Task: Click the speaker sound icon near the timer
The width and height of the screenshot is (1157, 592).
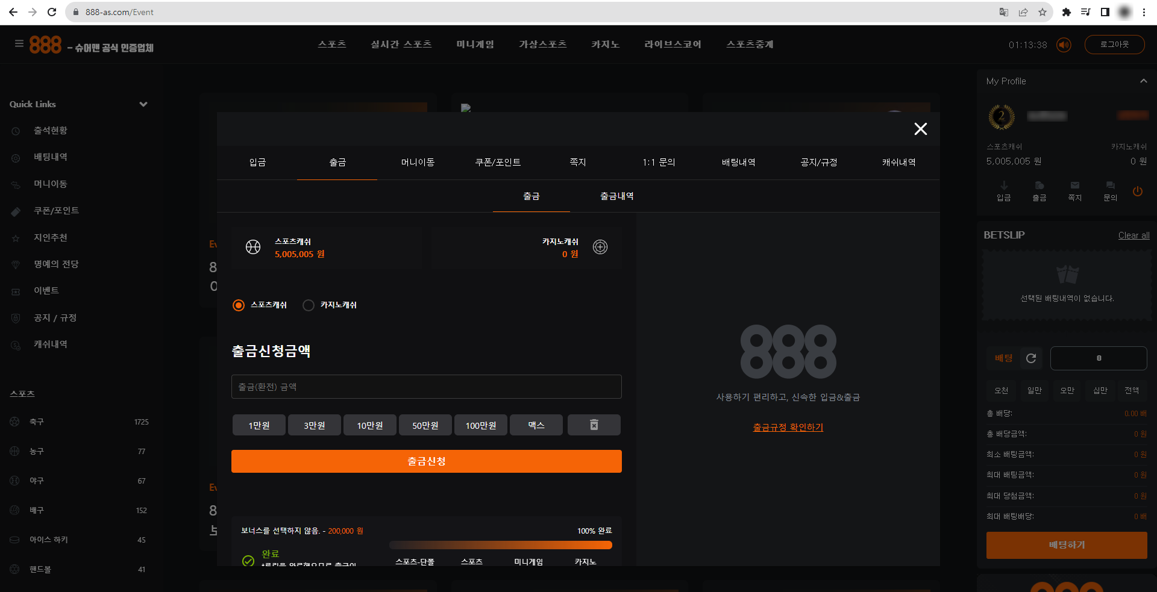Action: [x=1063, y=45]
